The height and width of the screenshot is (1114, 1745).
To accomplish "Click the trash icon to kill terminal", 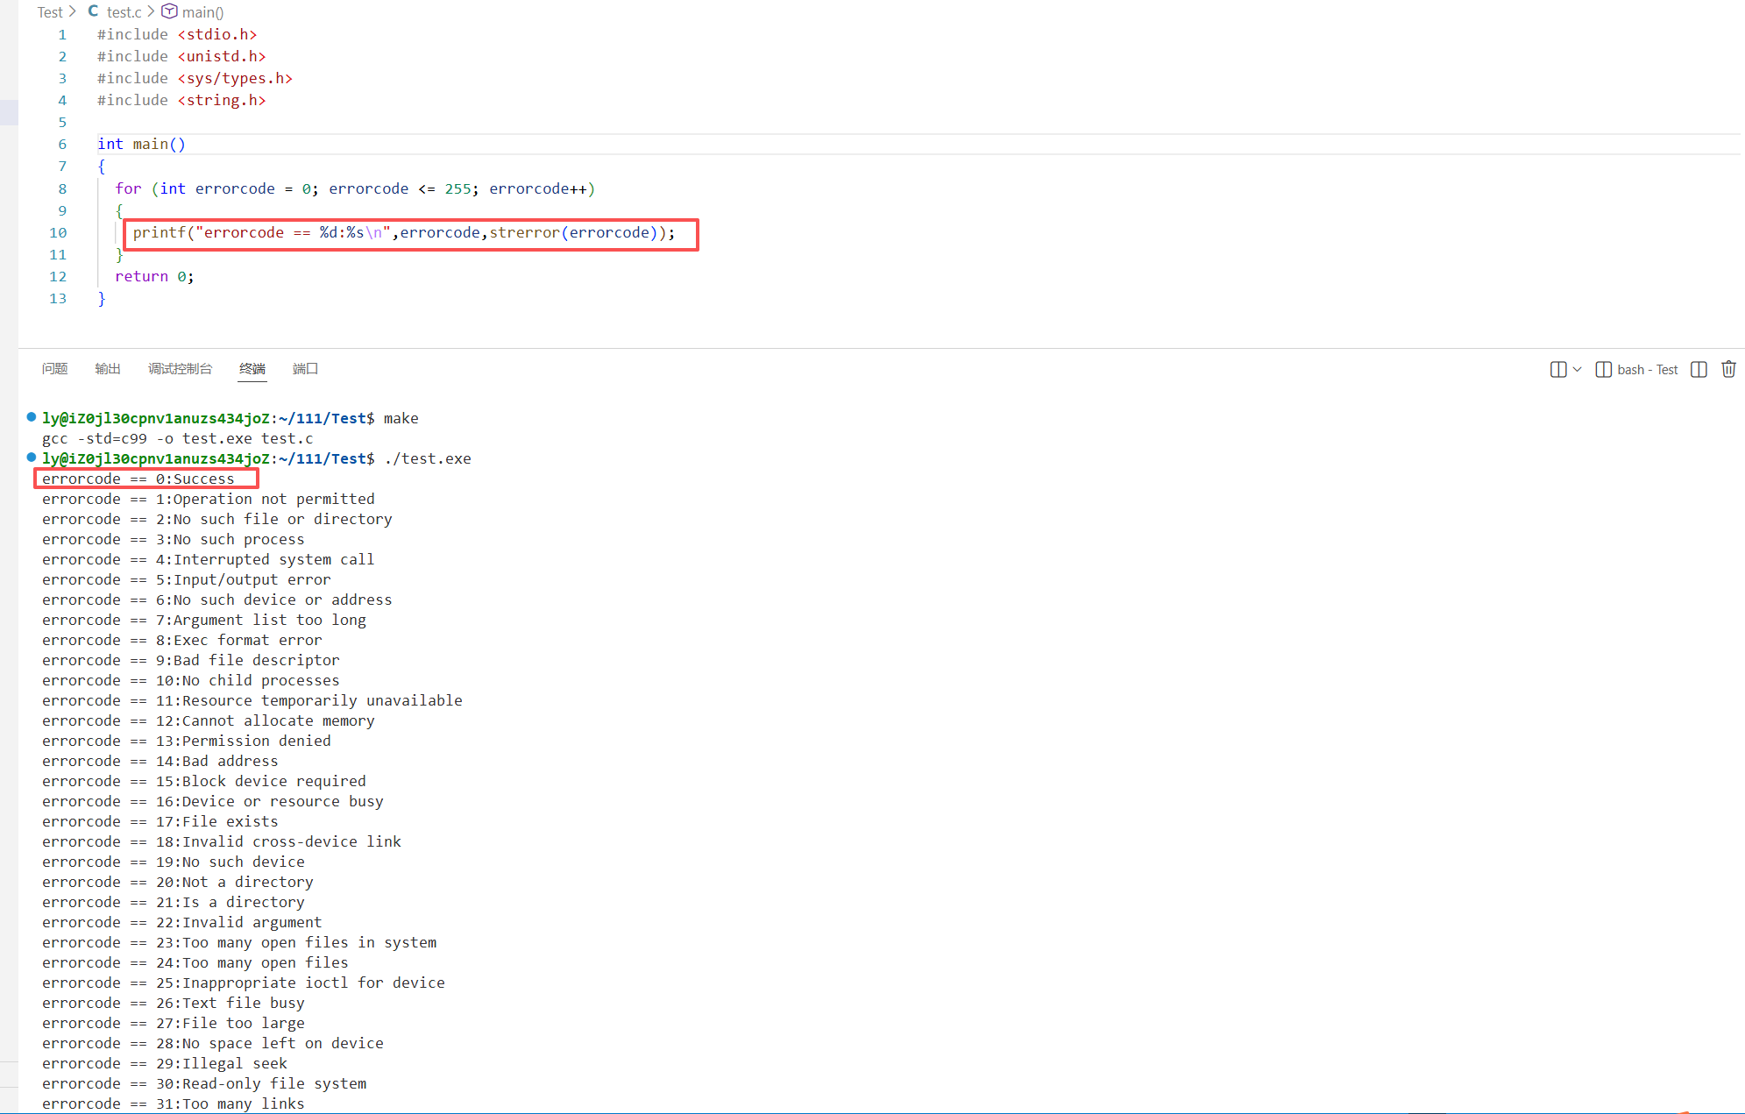I will (1728, 369).
